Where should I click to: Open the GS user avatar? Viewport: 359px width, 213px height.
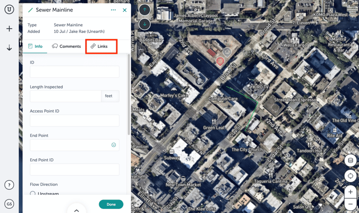[x=9, y=204]
